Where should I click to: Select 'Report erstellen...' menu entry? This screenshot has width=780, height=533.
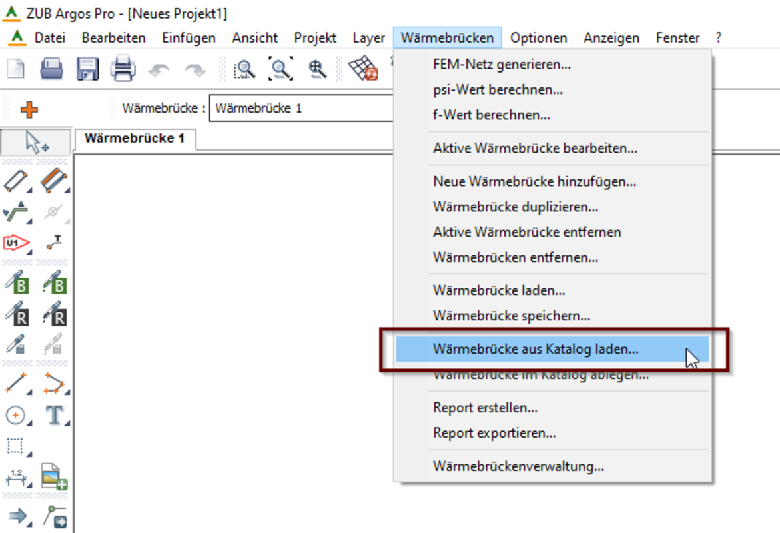point(485,408)
